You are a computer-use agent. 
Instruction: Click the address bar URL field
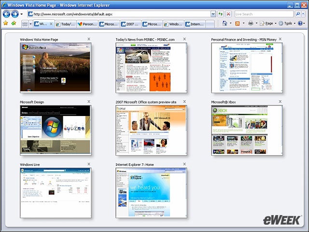pyautogui.click(x=119, y=14)
